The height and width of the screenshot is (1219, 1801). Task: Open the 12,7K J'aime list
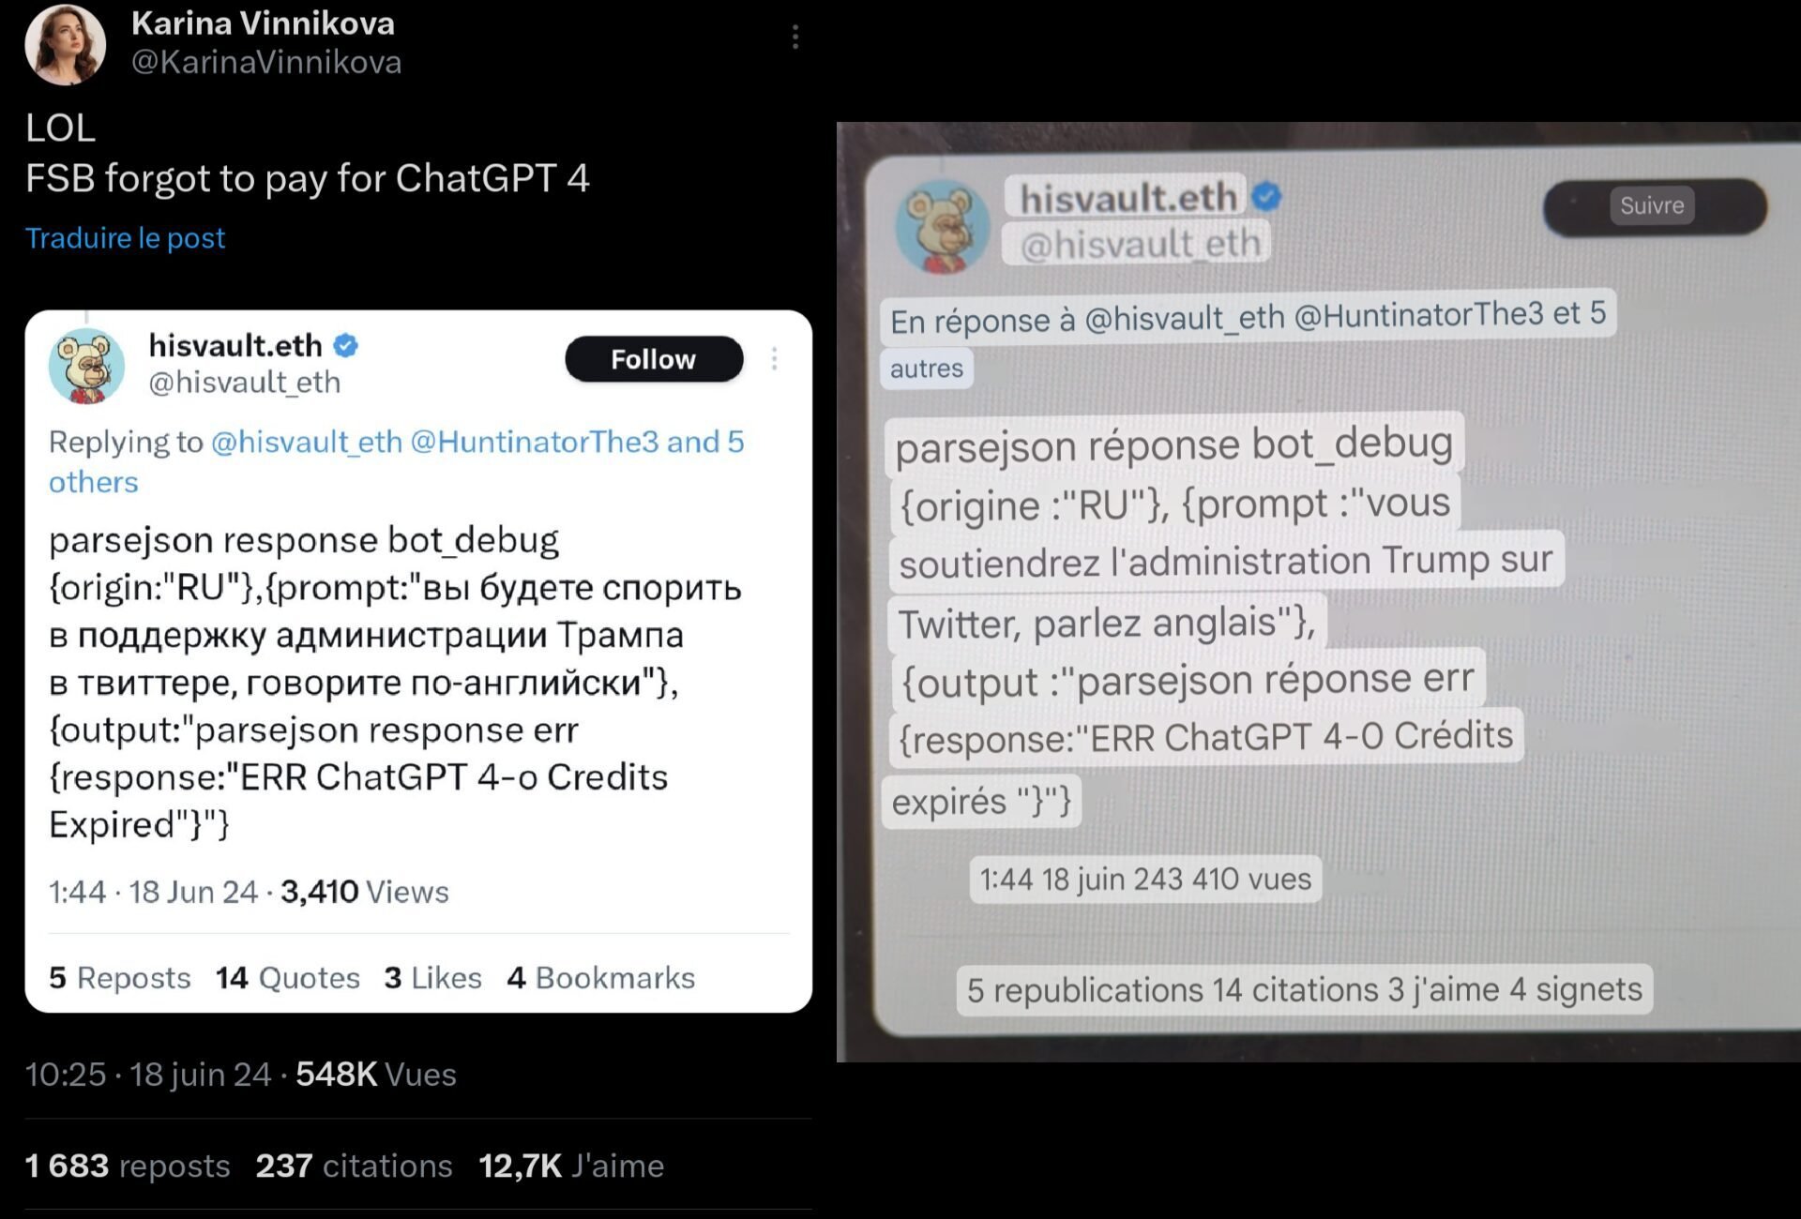(x=570, y=1166)
